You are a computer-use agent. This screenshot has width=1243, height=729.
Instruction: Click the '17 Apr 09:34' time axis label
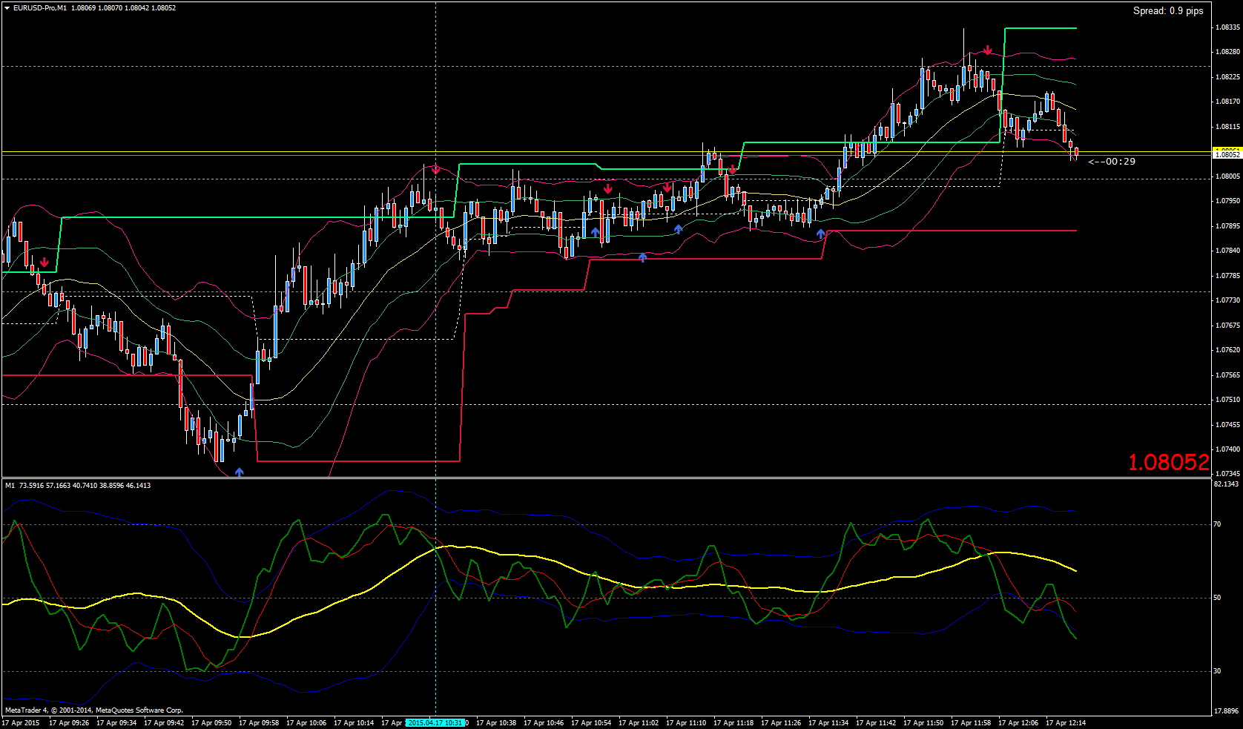(116, 723)
